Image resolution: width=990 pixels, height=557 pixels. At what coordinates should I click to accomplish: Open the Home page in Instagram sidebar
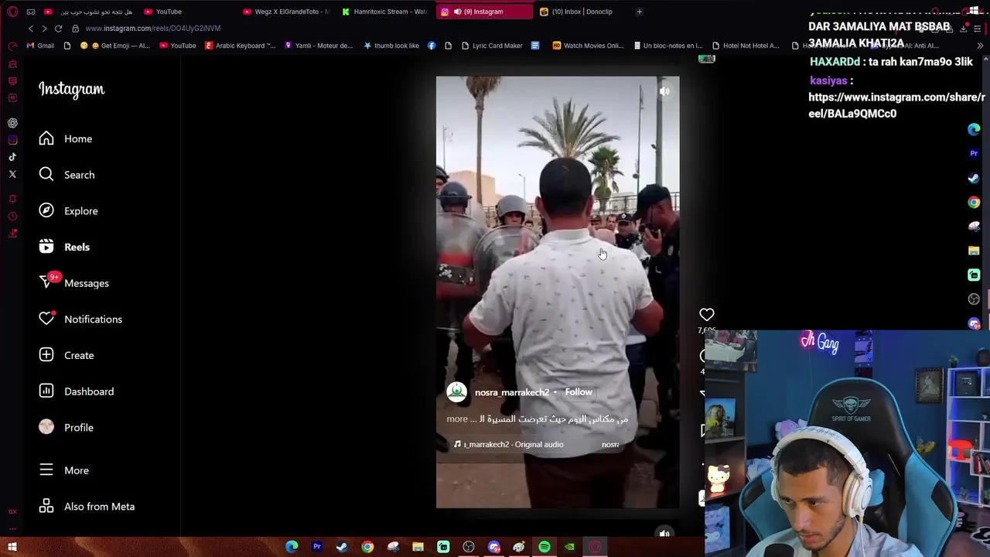point(66,138)
